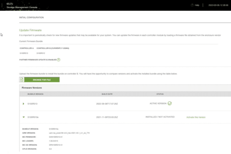Click the Help icon in header
Screen dimensions: 231x154
(192, 5)
